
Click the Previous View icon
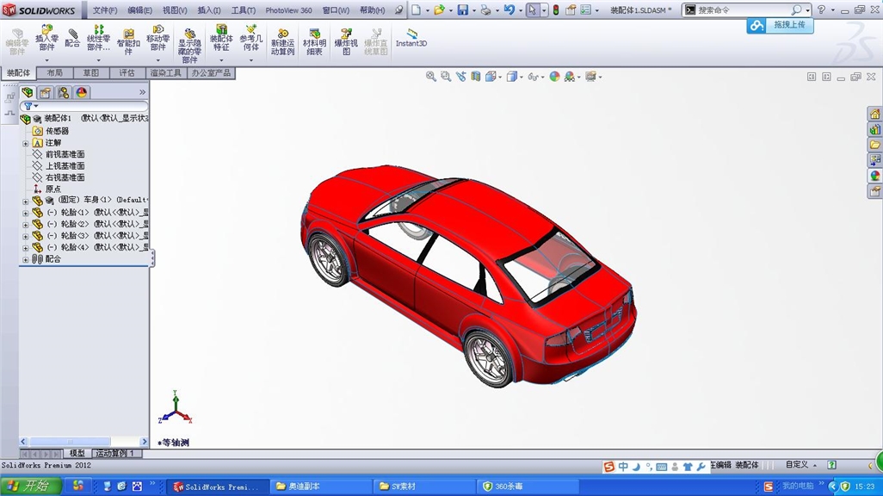pos(461,77)
